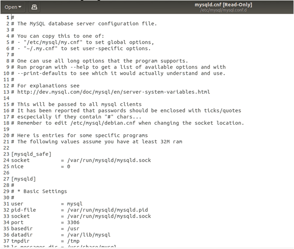The image size is (294, 249).
Task: Click the basedir value /usr
Action: coord(73,229)
